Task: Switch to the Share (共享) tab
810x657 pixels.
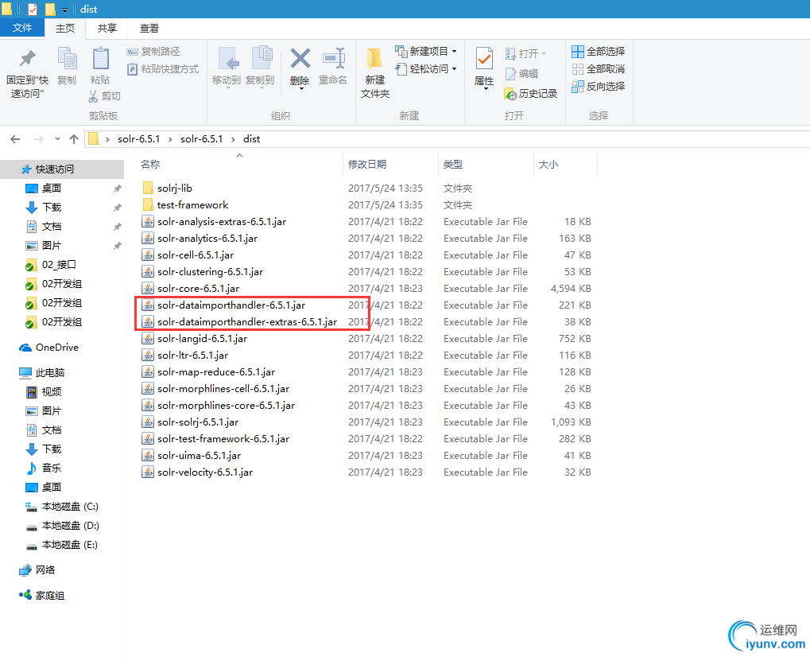Action: click(107, 29)
